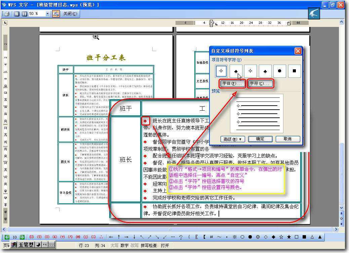The width and height of the screenshot is (349, 253).
Task: Select the round dot bullet swatch
Action: pyautogui.click(x=279, y=71)
